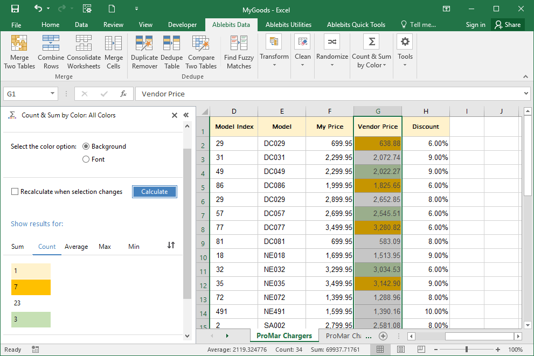Click Tell me search box
Image resolution: width=534 pixels, height=356 pixels.
pos(419,24)
